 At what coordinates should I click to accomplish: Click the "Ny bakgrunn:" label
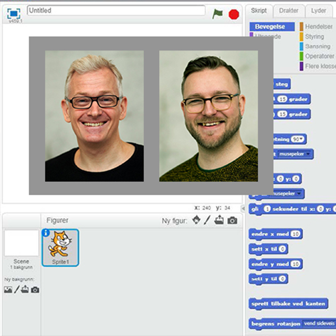tap(19, 279)
